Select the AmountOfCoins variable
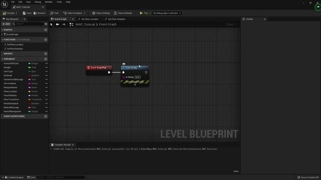 point(11,63)
